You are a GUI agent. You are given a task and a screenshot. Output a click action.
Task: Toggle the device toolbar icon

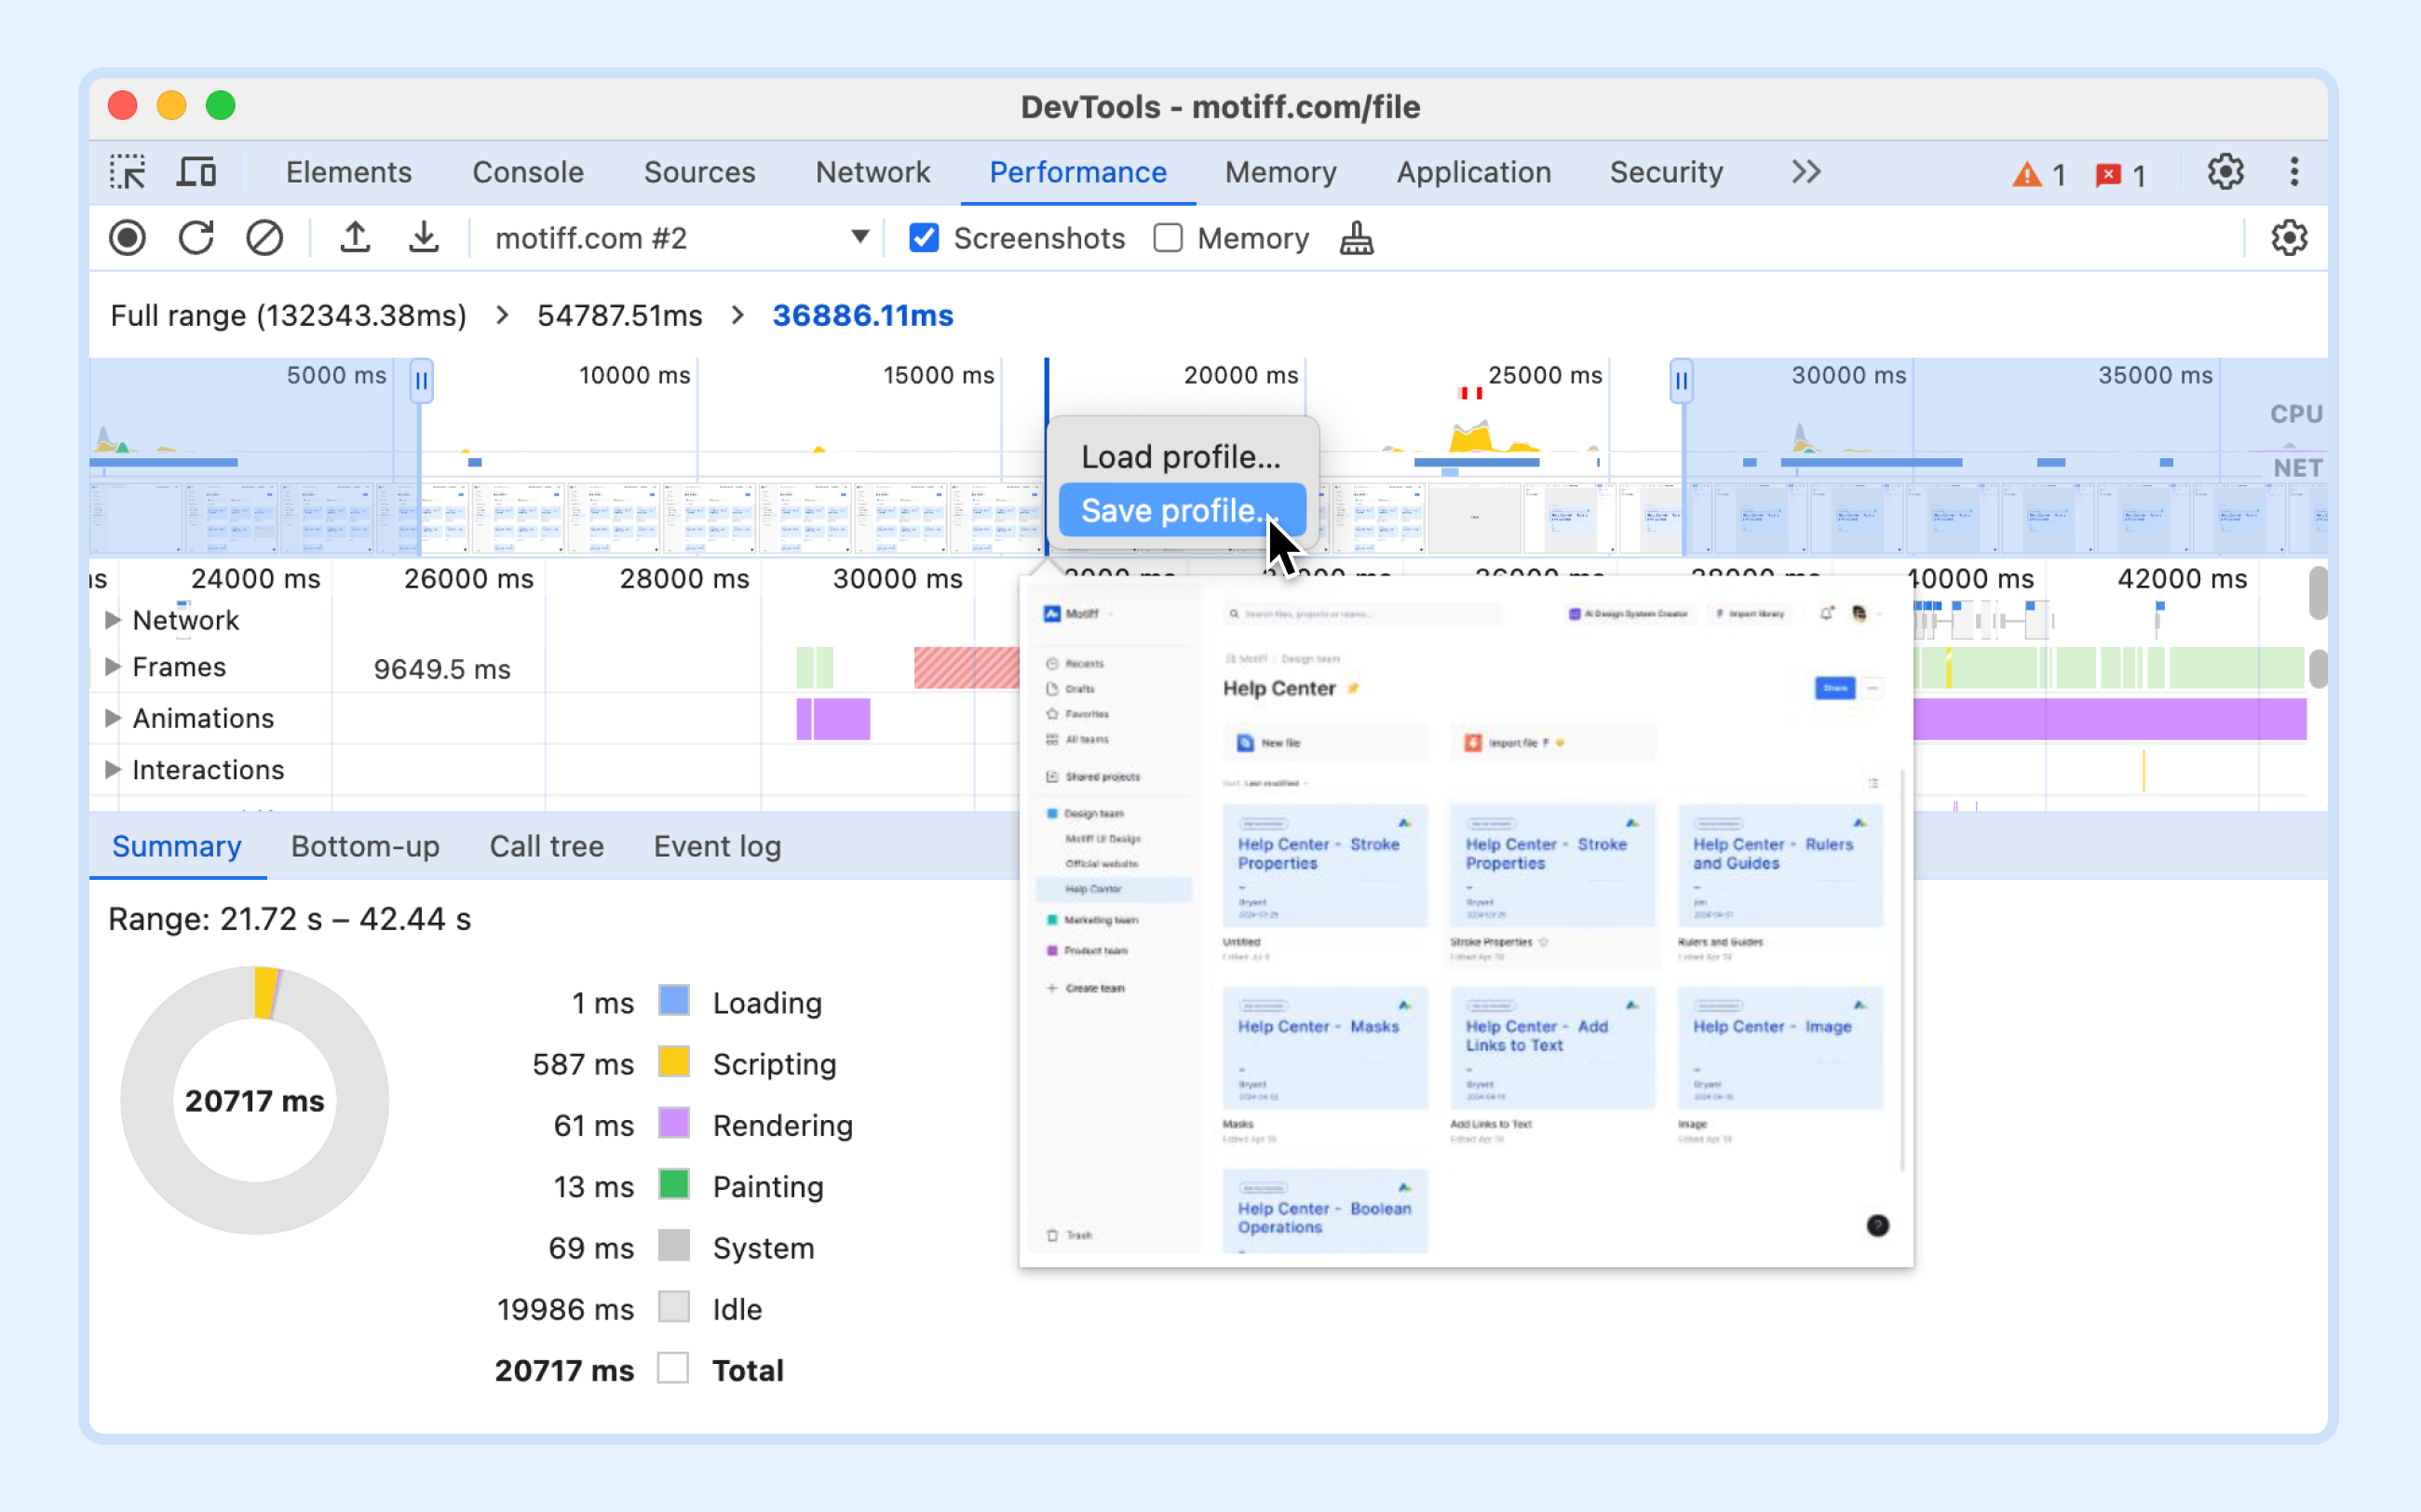click(x=197, y=172)
